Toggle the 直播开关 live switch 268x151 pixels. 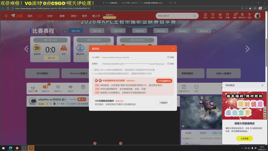46,87
